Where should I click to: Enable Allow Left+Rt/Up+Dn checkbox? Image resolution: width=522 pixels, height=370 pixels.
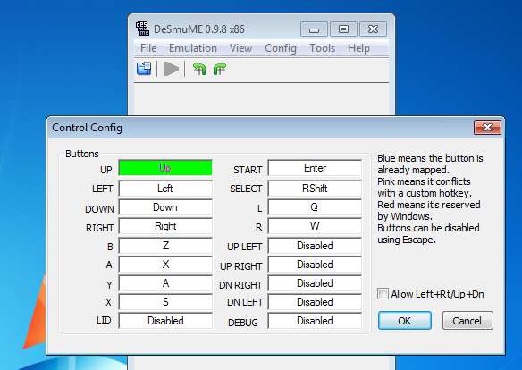click(383, 294)
